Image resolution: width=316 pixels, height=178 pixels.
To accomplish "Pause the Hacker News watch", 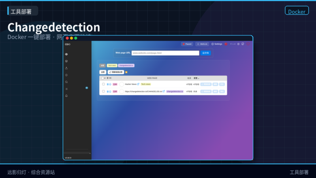I will pyautogui.click(x=107, y=84).
